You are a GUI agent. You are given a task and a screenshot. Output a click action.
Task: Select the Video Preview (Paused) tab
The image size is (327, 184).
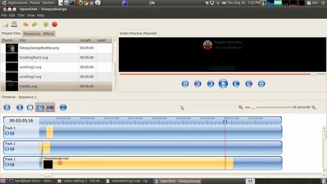point(138,33)
